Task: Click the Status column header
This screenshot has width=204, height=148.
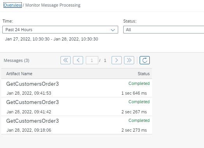Action: (144, 74)
